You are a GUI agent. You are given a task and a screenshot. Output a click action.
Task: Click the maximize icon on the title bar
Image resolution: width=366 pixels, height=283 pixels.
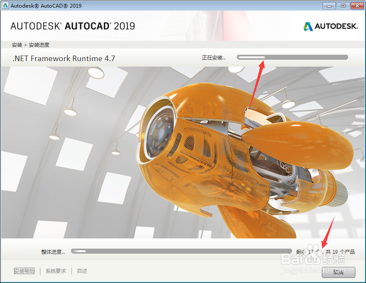pos(343,6)
